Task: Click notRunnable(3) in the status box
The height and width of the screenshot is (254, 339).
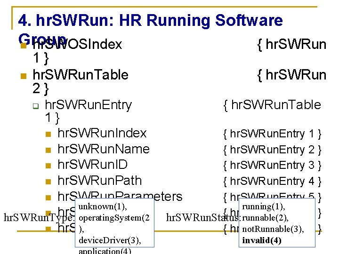Action: (x=273, y=229)
